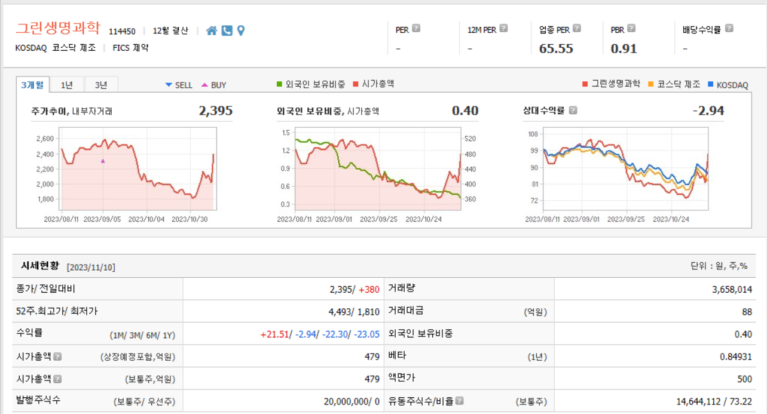
Task: Open the 시가총액 help icon in the table
Action: pos(56,355)
